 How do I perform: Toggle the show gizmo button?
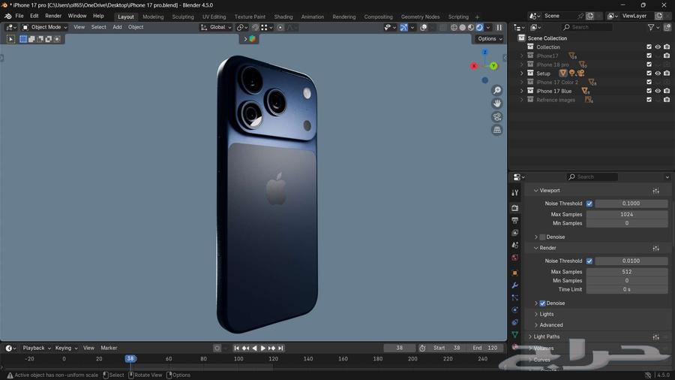pyautogui.click(x=403, y=27)
